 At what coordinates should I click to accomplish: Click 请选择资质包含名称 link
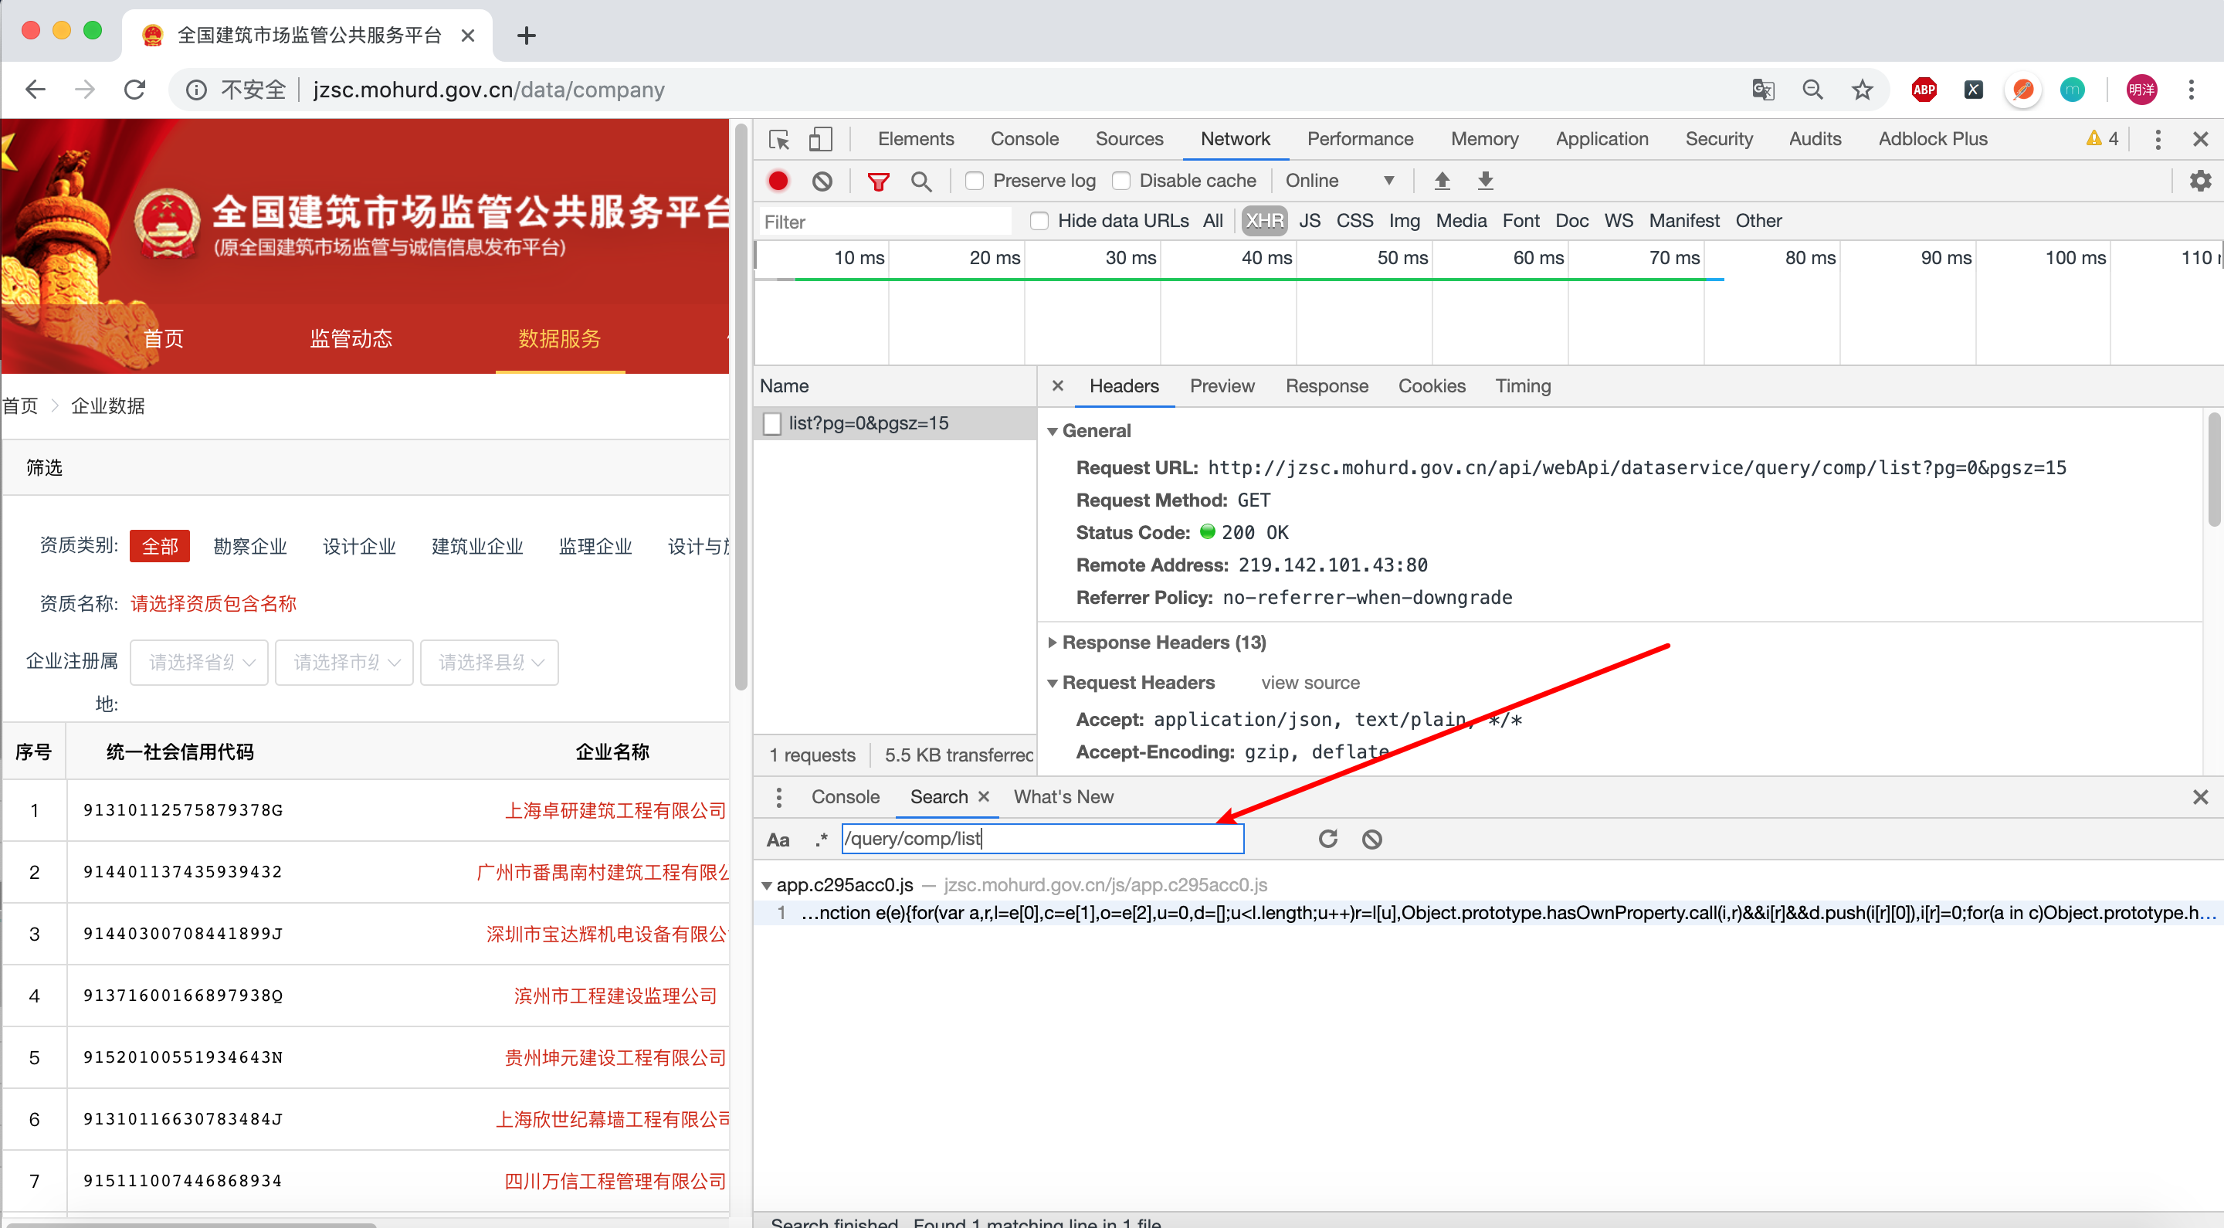pos(213,604)
